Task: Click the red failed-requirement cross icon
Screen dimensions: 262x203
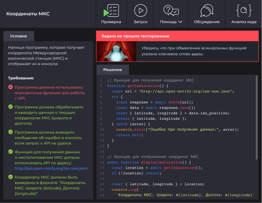Action: point(11,87)
